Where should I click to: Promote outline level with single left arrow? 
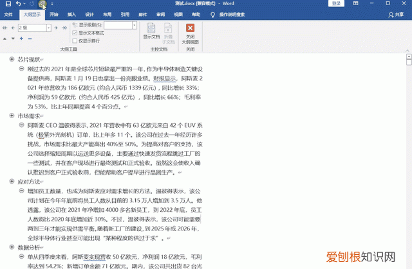[x=13, y=28]
